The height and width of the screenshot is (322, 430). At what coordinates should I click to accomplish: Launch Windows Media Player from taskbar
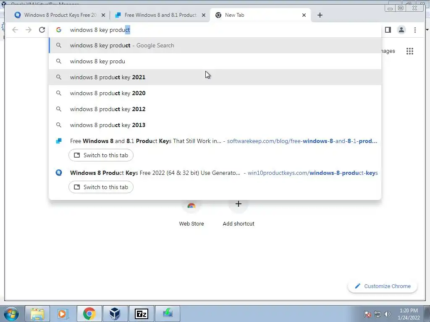pos(63,314)
